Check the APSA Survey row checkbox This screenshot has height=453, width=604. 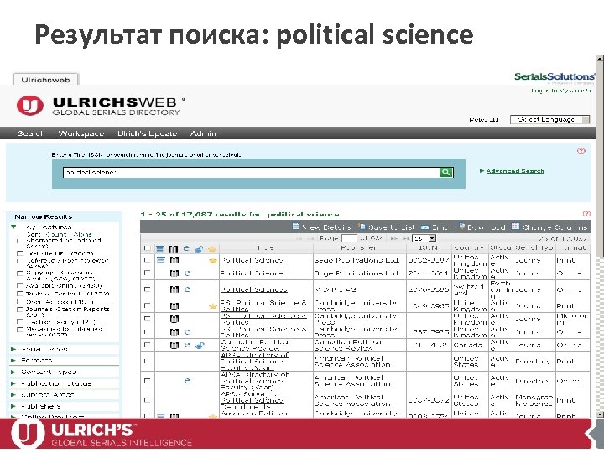click(147, 400)
